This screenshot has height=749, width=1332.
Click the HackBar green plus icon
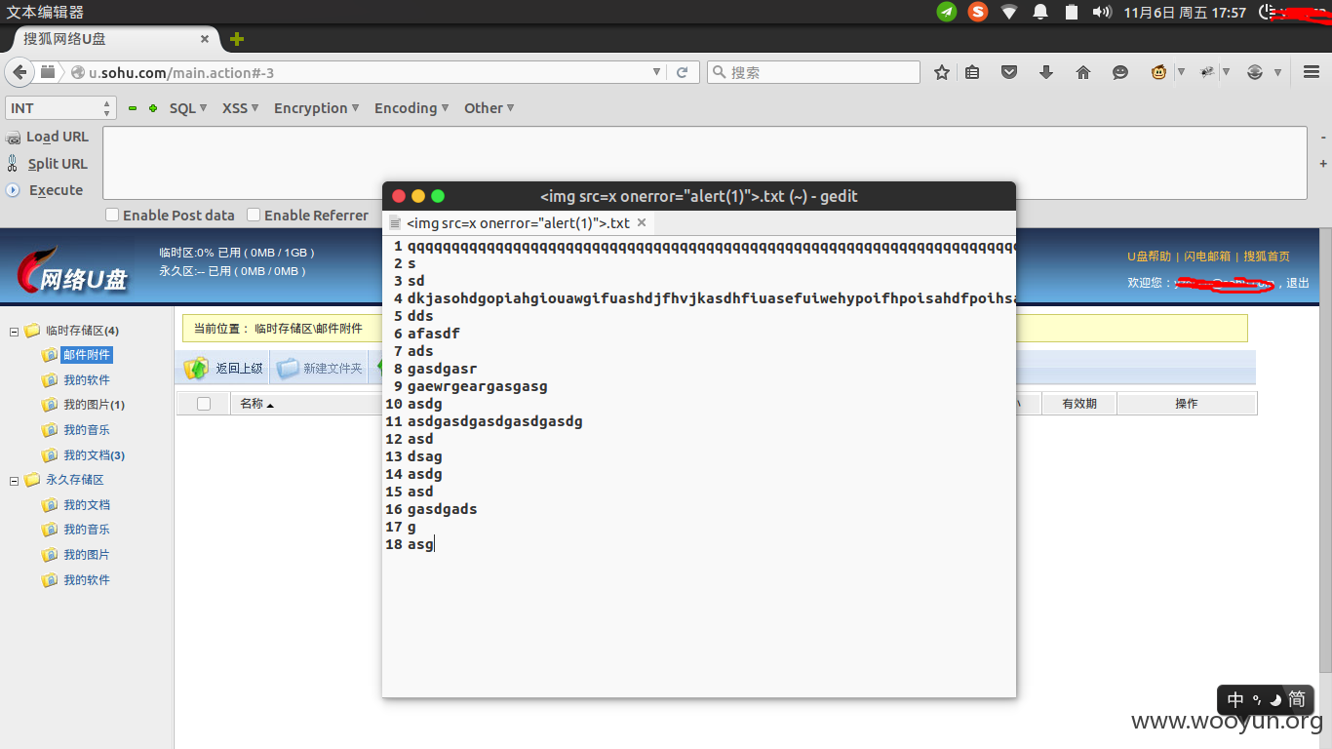(153, 108)
